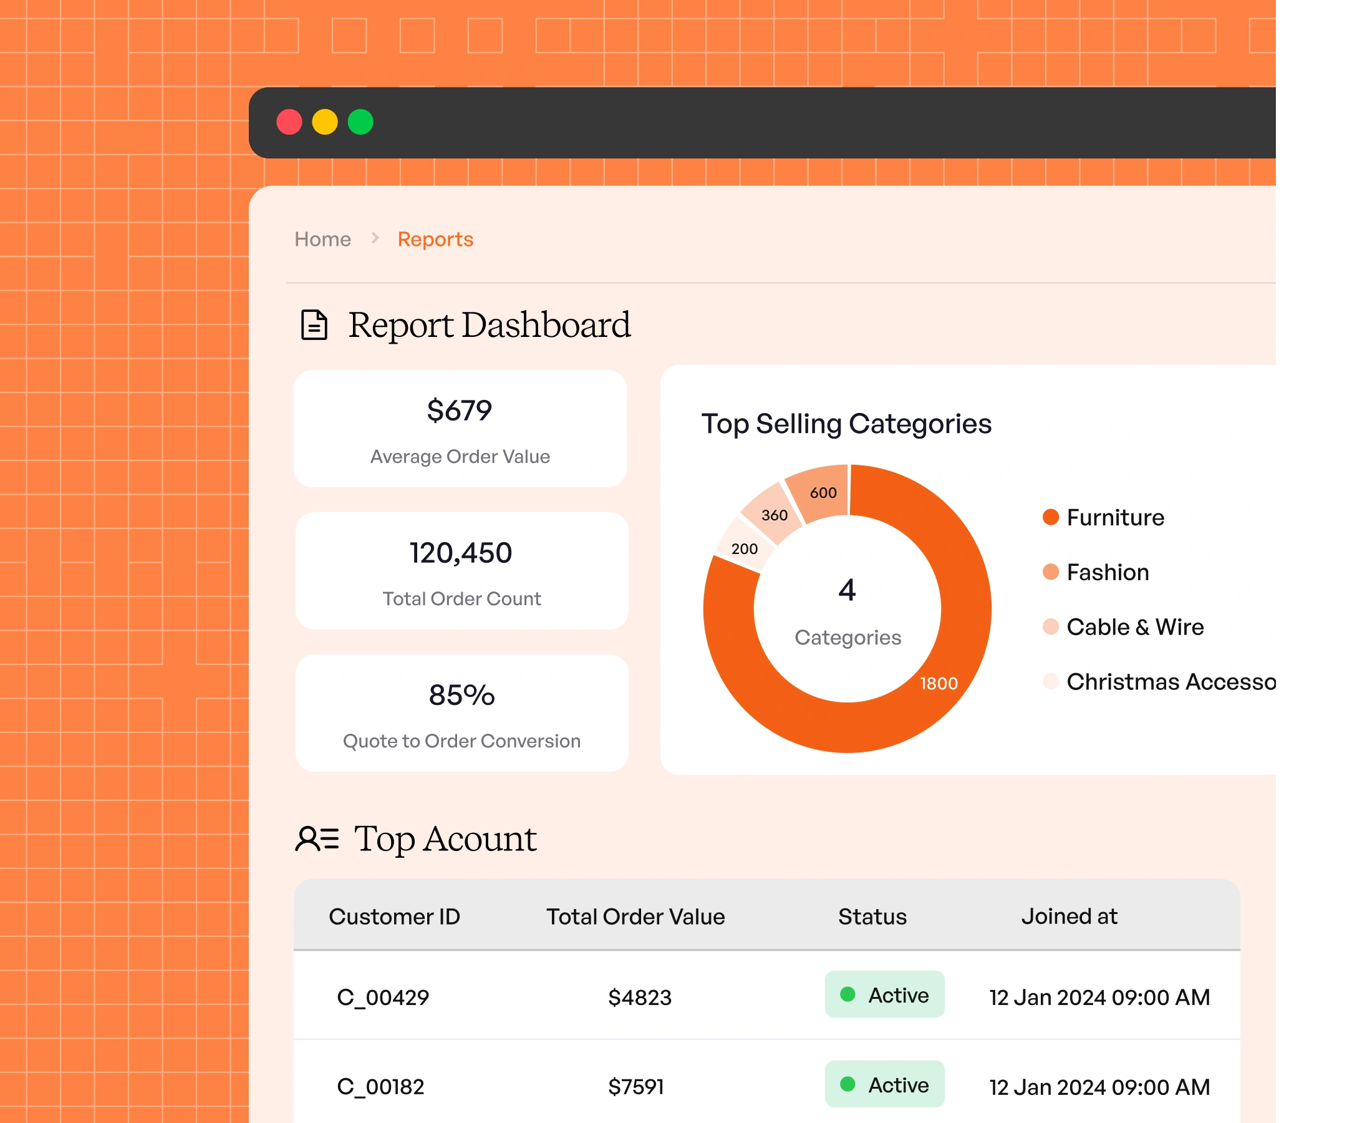Toggle the Cable & Wire legend entry
This screenshot has width=1347, height=1123.
(1134, 627)
